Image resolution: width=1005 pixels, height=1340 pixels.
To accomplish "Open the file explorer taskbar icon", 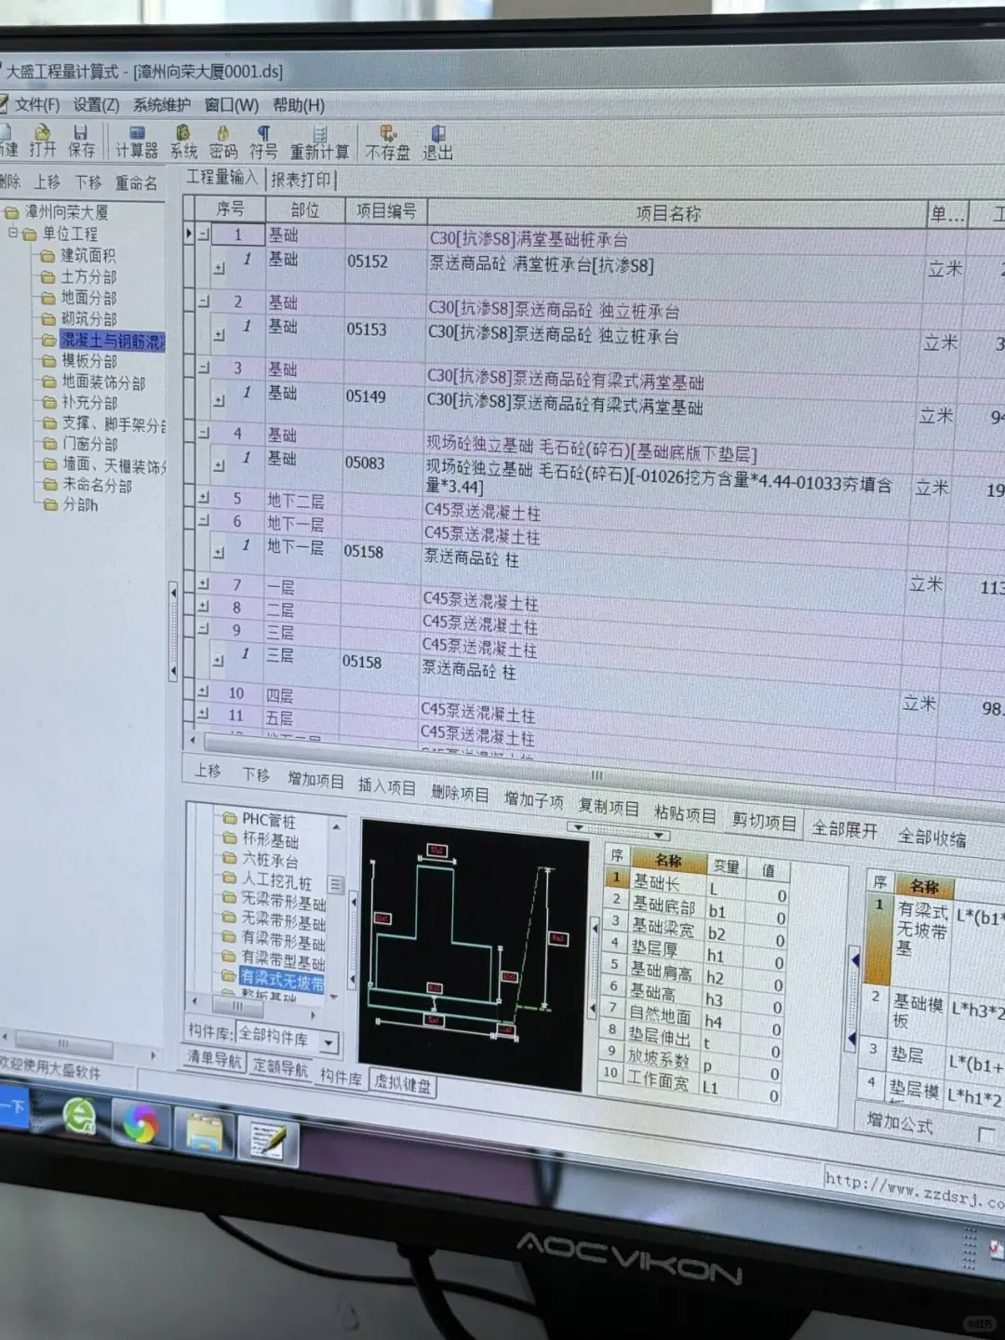I will [x=204, y=1132].
